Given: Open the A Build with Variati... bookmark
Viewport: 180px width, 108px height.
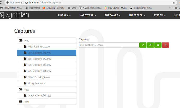Looking at the screenshot, I should 90,8.
